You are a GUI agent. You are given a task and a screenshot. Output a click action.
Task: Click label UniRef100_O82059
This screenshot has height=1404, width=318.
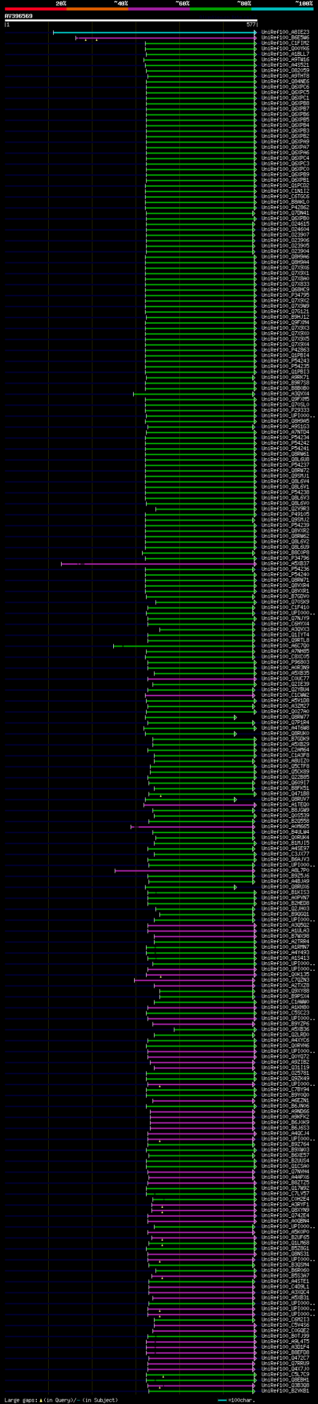[x=285, y=71]
